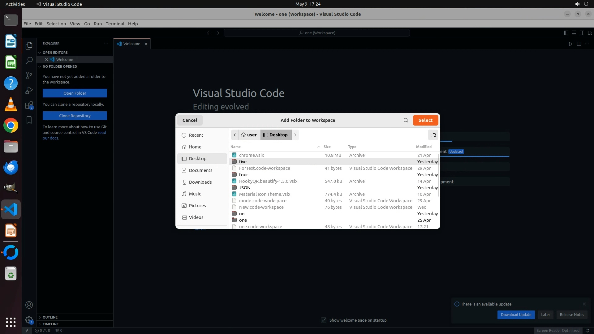
Task: Collapse the Open Editors section
Action: coord(55,53)
